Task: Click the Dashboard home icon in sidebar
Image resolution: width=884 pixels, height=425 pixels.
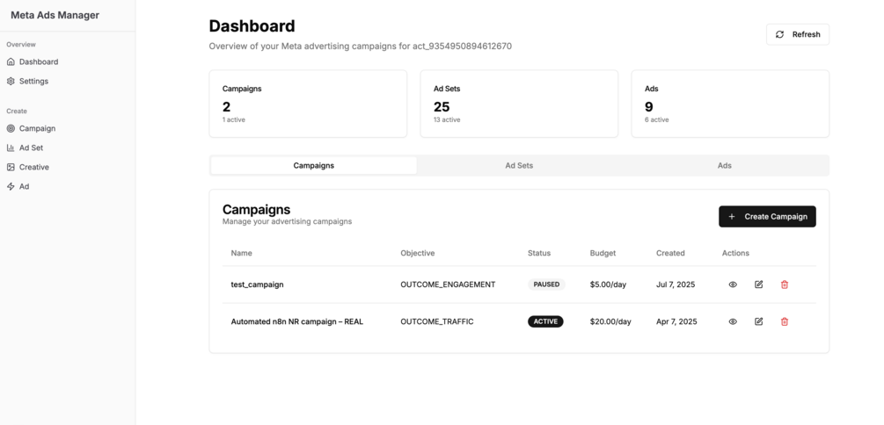Action: tap(11, 61)
